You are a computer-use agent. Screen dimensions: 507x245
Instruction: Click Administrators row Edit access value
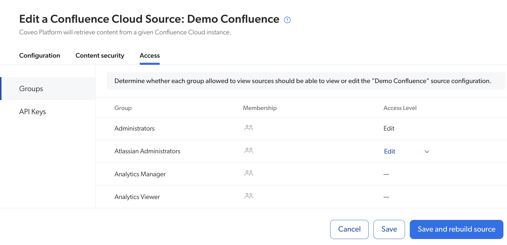click(389, 128)
